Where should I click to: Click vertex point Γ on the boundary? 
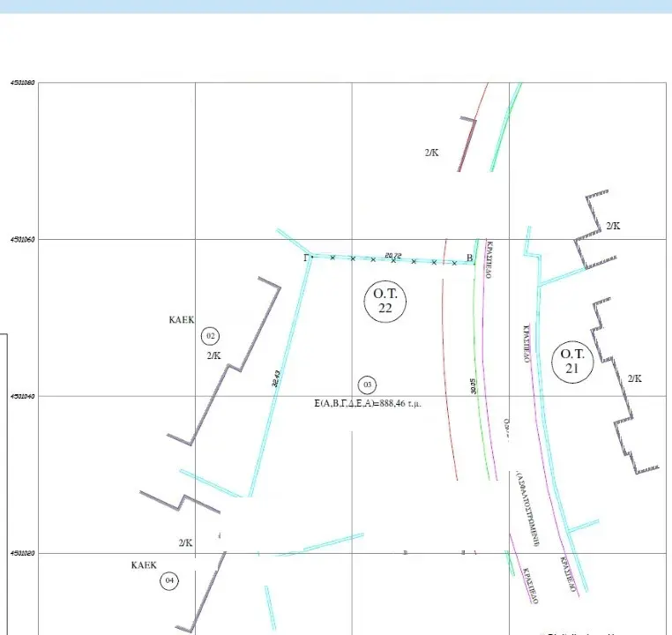point(307,258)
